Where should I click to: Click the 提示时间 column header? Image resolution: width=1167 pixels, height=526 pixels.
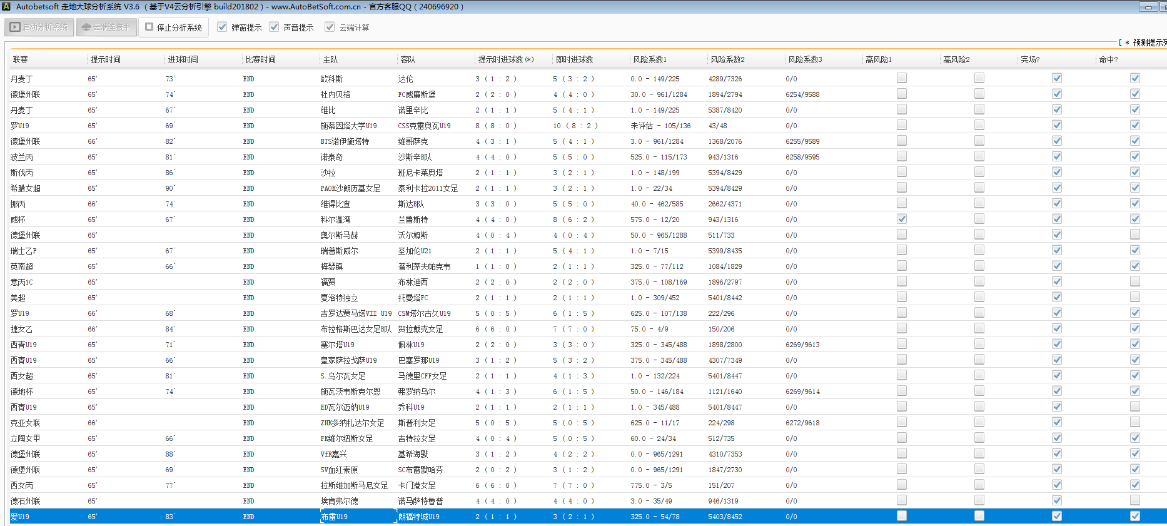105,59
